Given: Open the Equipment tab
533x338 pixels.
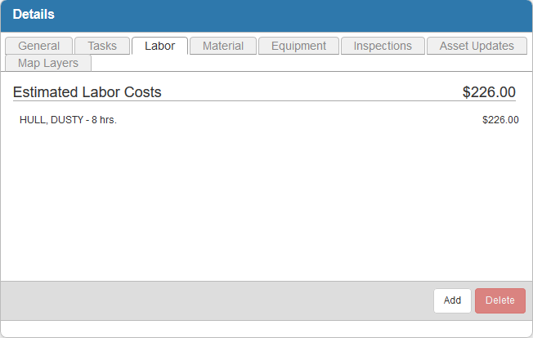Looking at the screenshot, I should point(298,46).
